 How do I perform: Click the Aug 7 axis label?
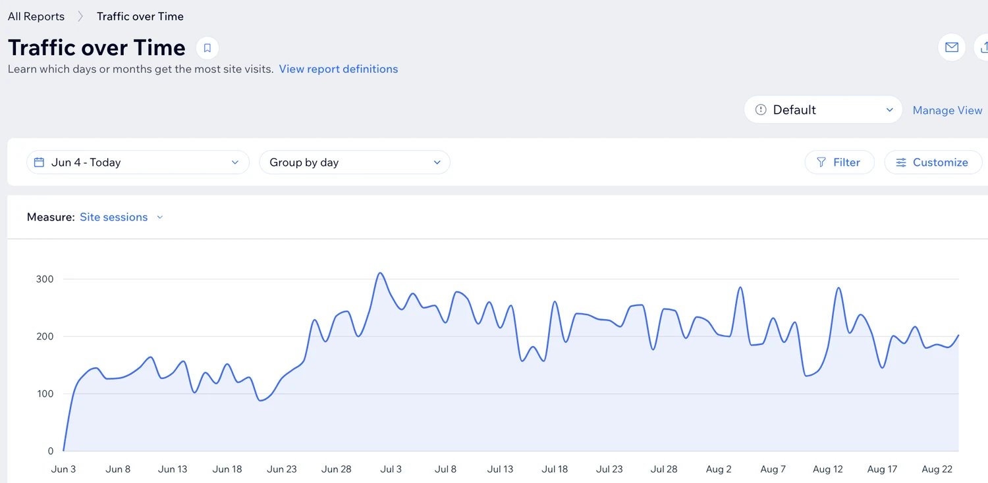(773, 469)
